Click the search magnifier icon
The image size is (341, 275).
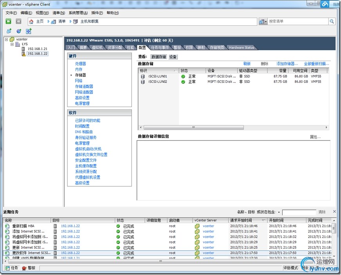(332, 21)
